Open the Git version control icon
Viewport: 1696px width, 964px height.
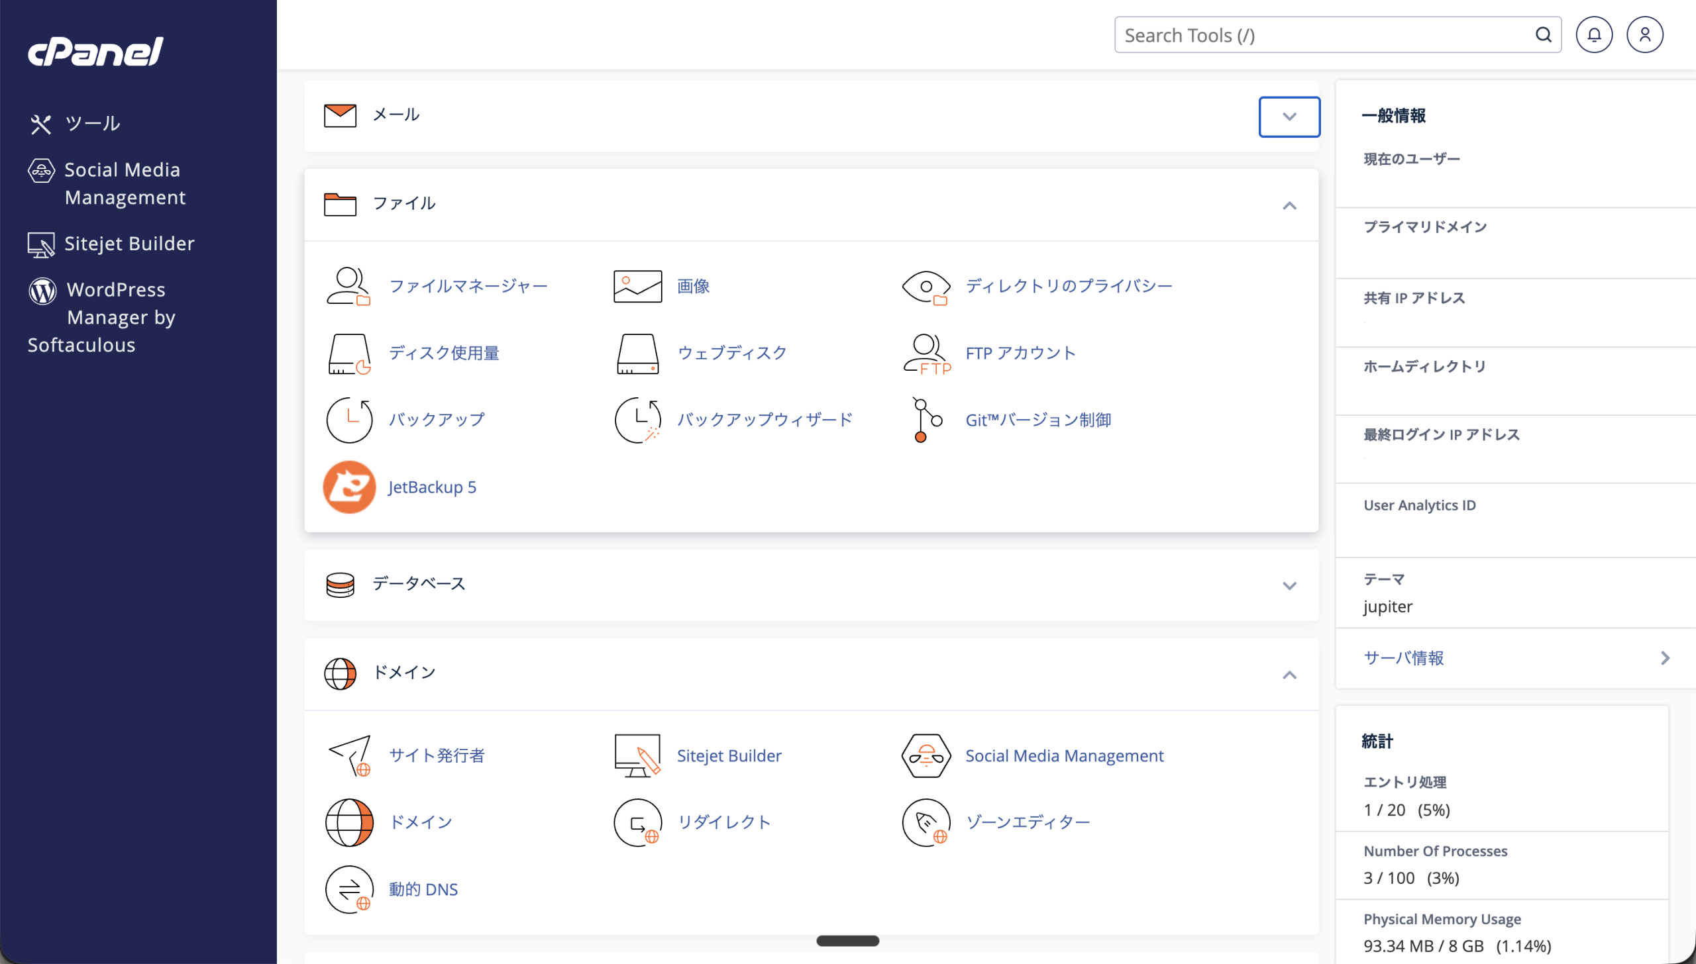pos(926,420)
